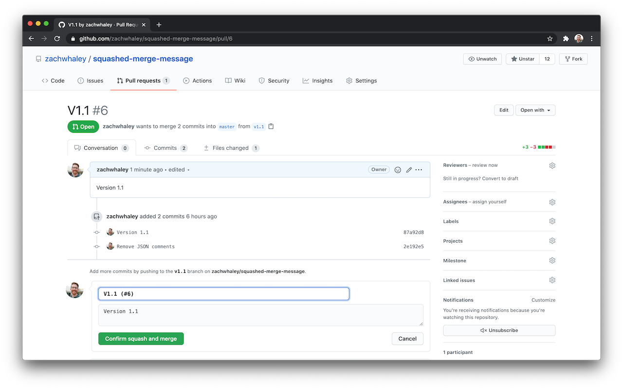Focus the commit title field V1.1 (#6)
Image resolution: width=623 pixels, height=389 pixels.
[x=224, y=294]
